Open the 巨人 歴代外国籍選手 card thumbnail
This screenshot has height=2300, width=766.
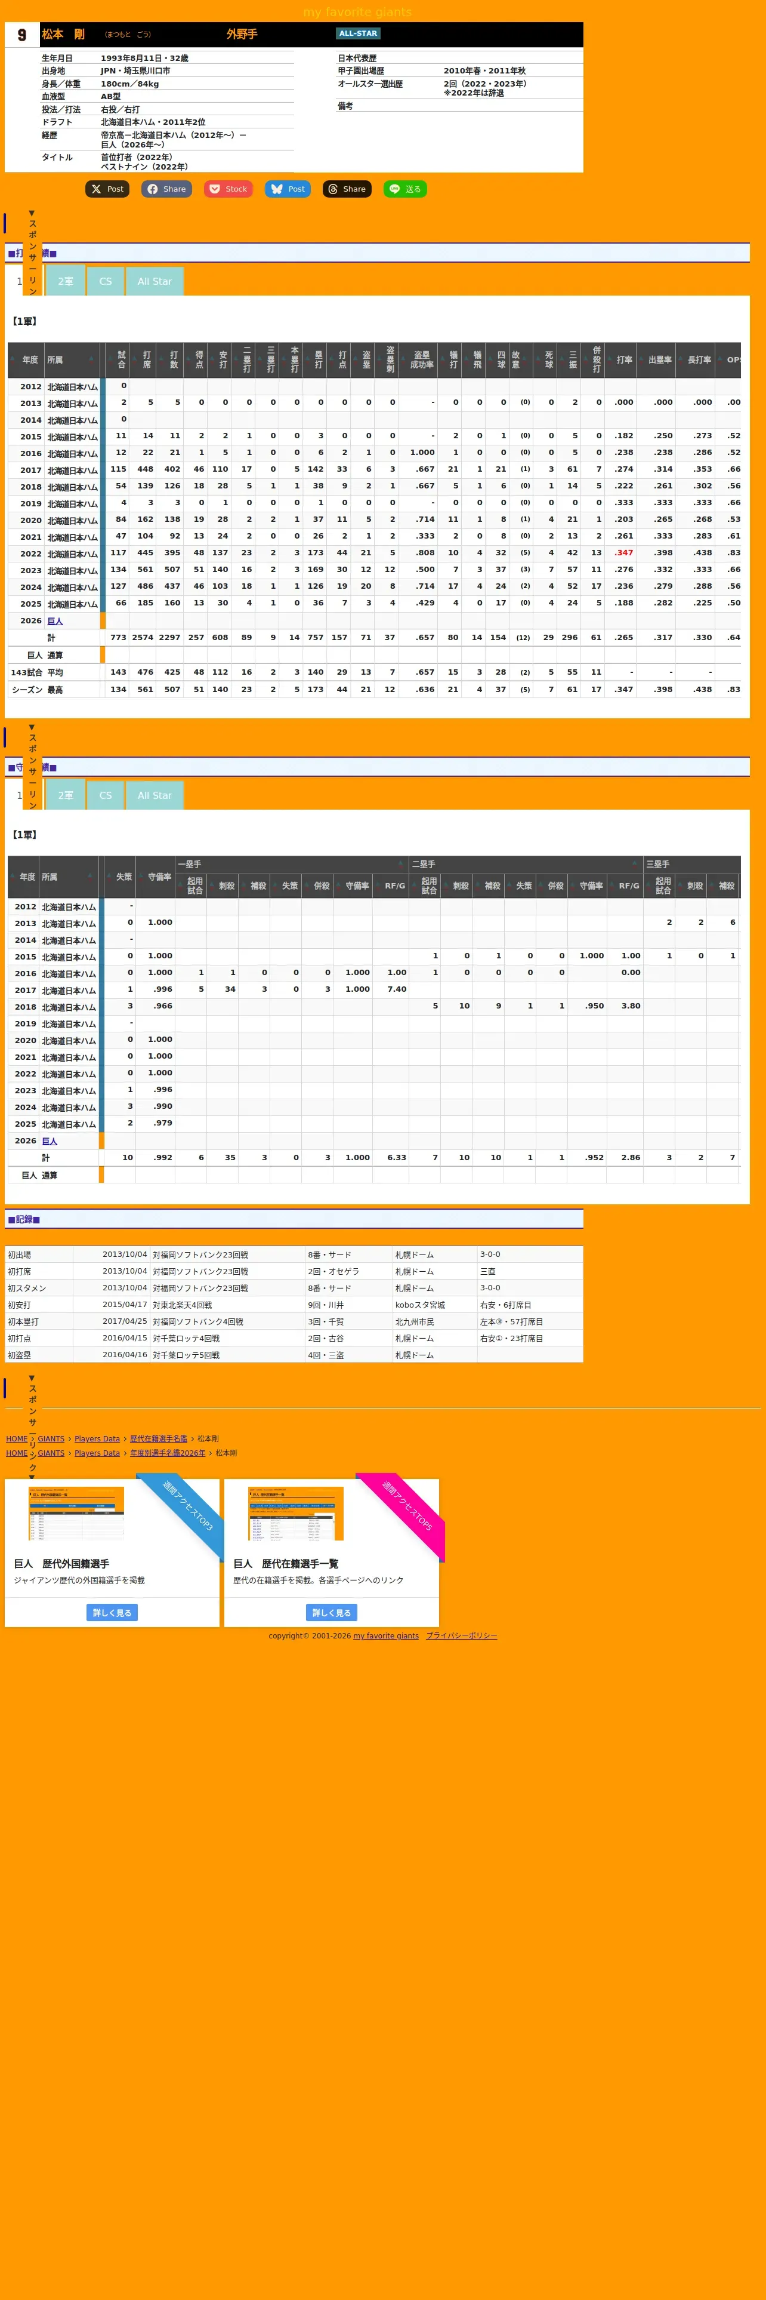click(x=77, y=1514)
